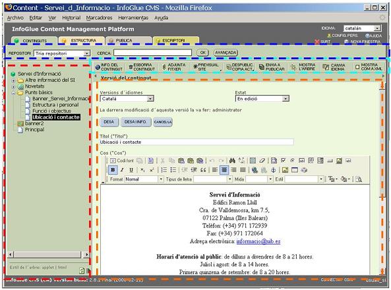
Task: Open the informacio@uib.es email link
Action: 258,241
